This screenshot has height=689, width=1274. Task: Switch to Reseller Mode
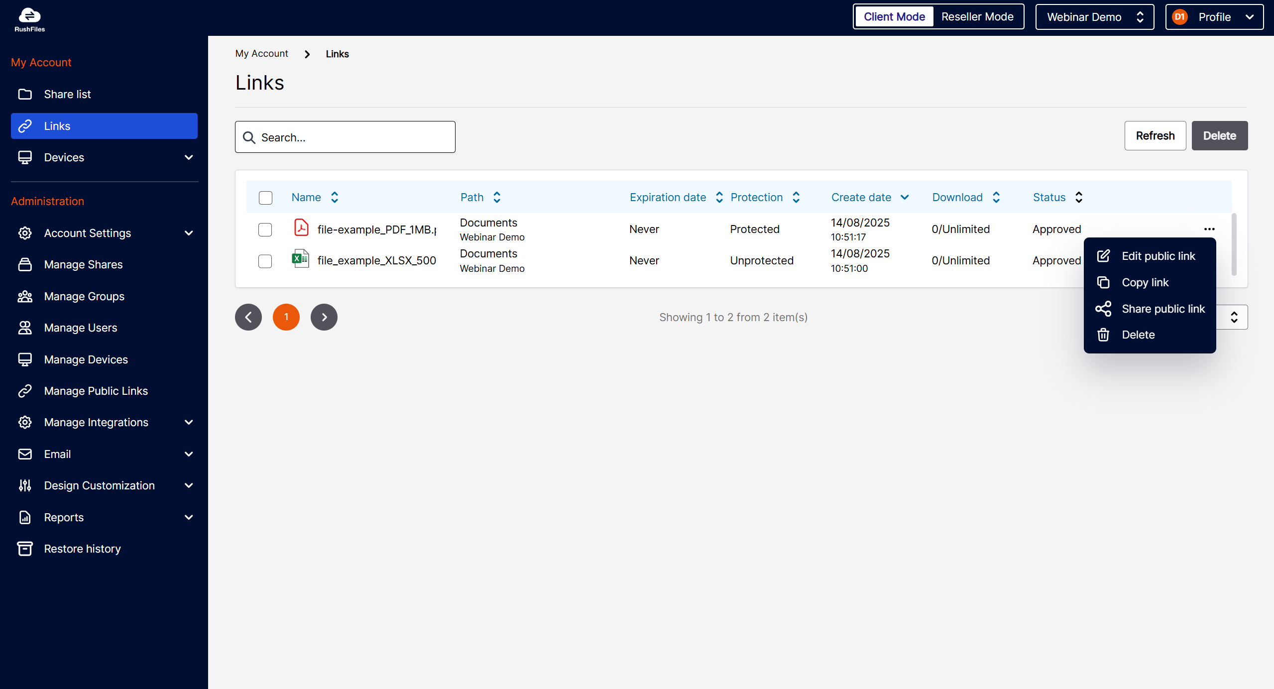click(x=977, y=17)
